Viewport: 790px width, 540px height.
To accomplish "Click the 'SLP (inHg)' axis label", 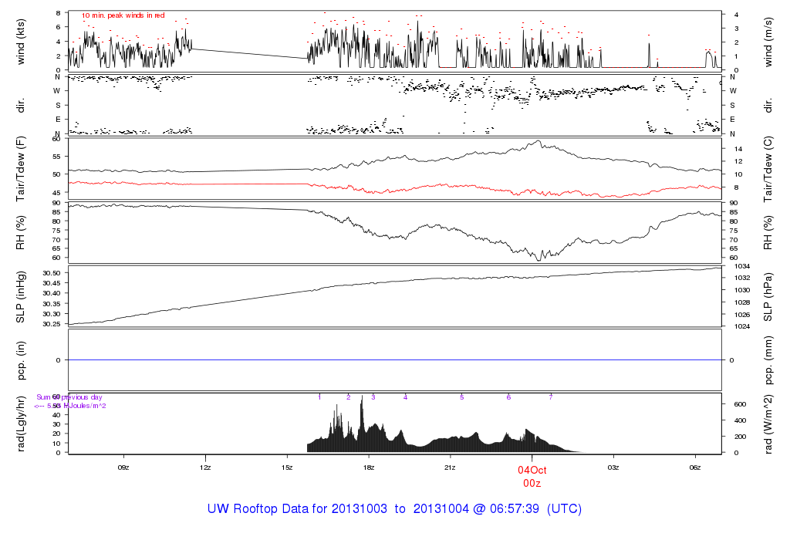I will [21, 297].
